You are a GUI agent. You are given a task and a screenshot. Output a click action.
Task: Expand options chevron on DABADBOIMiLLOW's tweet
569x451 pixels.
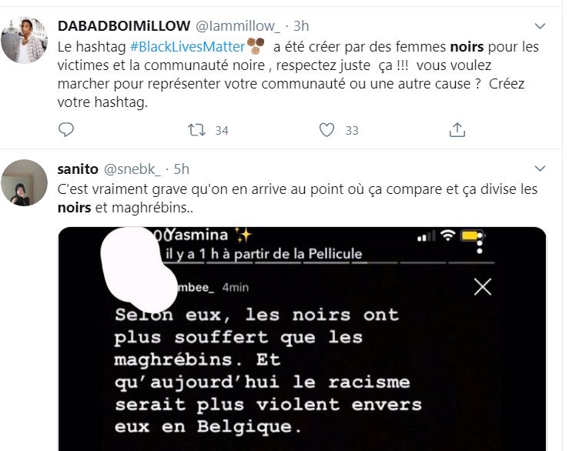click(540, 26)
